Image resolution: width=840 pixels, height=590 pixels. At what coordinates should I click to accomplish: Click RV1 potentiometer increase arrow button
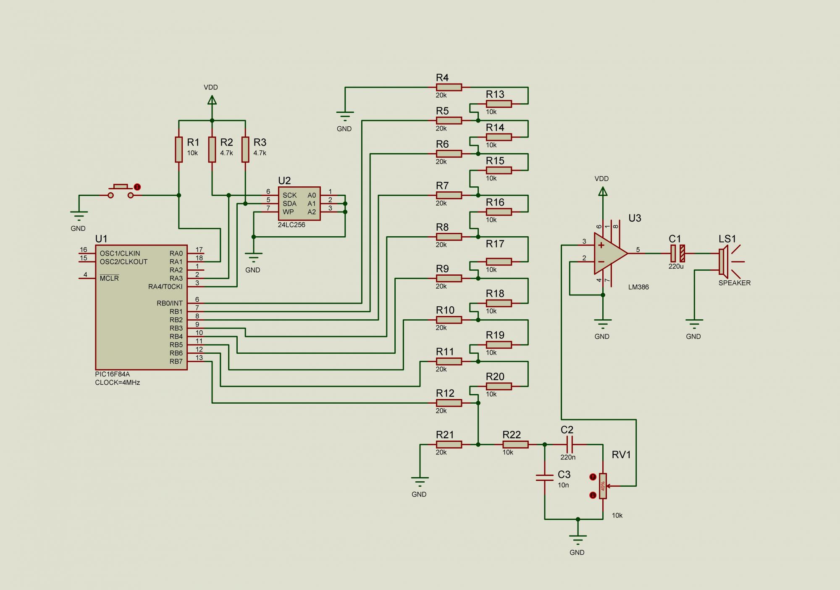click(x=593, y=477)
